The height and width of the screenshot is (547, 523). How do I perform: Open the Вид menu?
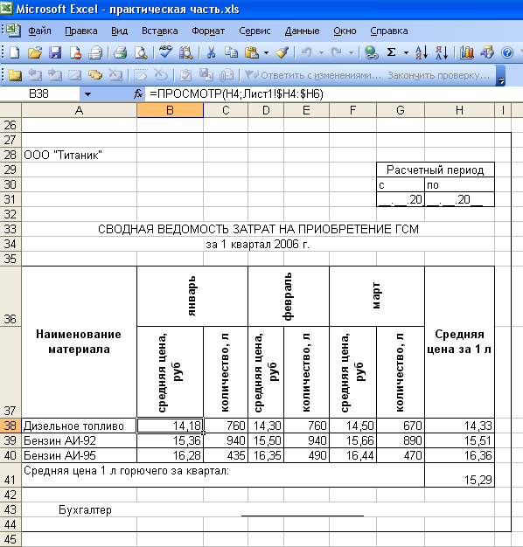point(120,31)
